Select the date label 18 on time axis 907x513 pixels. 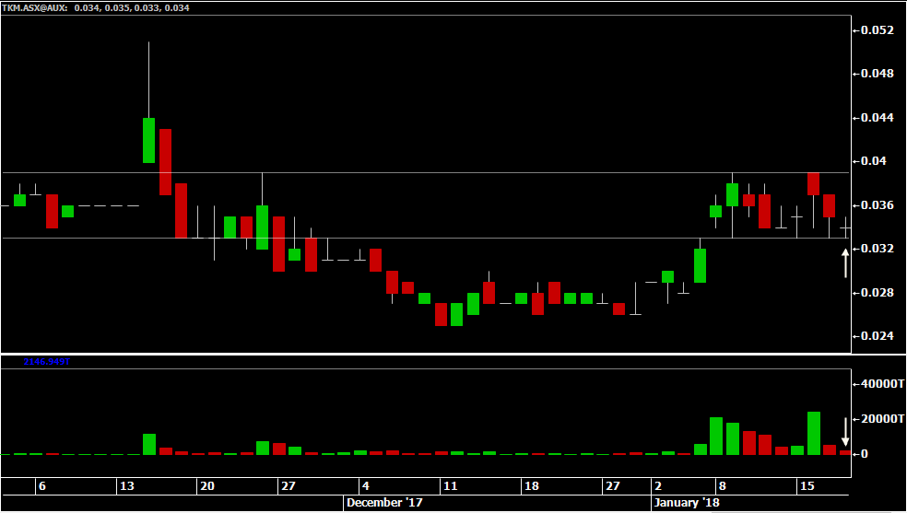click(531, 486)
